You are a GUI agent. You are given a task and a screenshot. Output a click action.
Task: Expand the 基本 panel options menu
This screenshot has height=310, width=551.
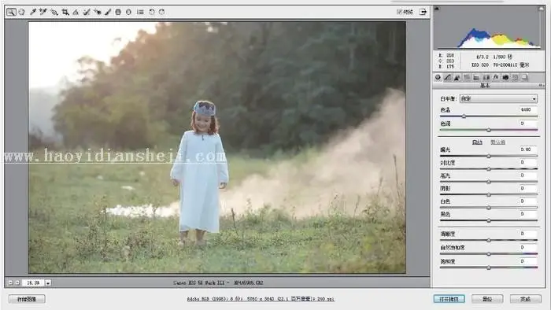coord(542,85)
